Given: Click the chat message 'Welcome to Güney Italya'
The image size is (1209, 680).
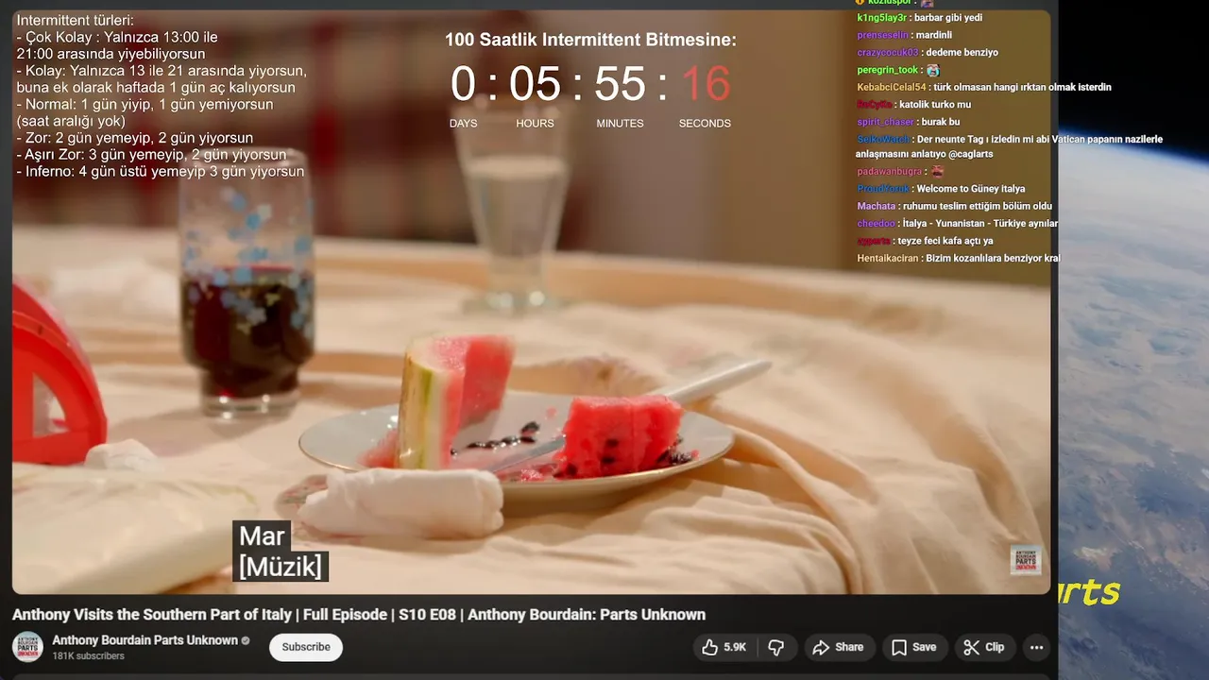Looking at the screenshot, I should (970, 189).
